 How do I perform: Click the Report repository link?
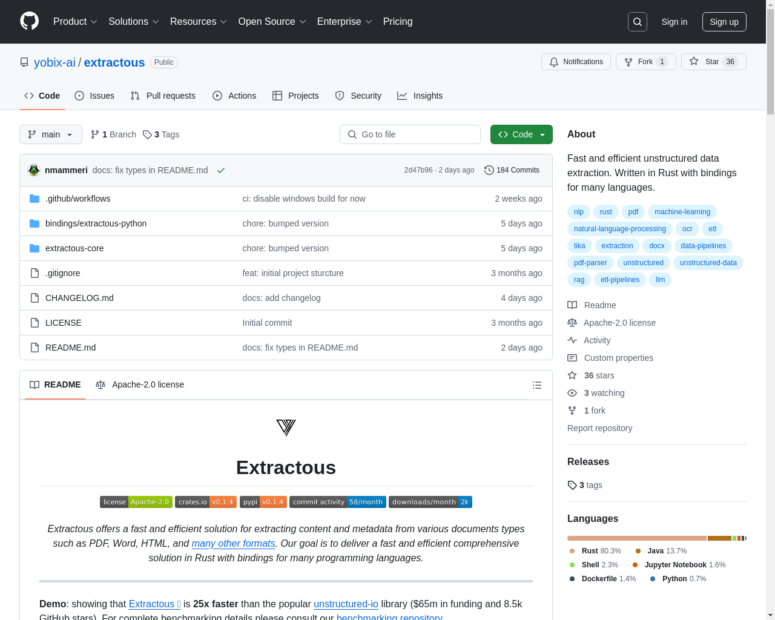[x=599, y=428]
